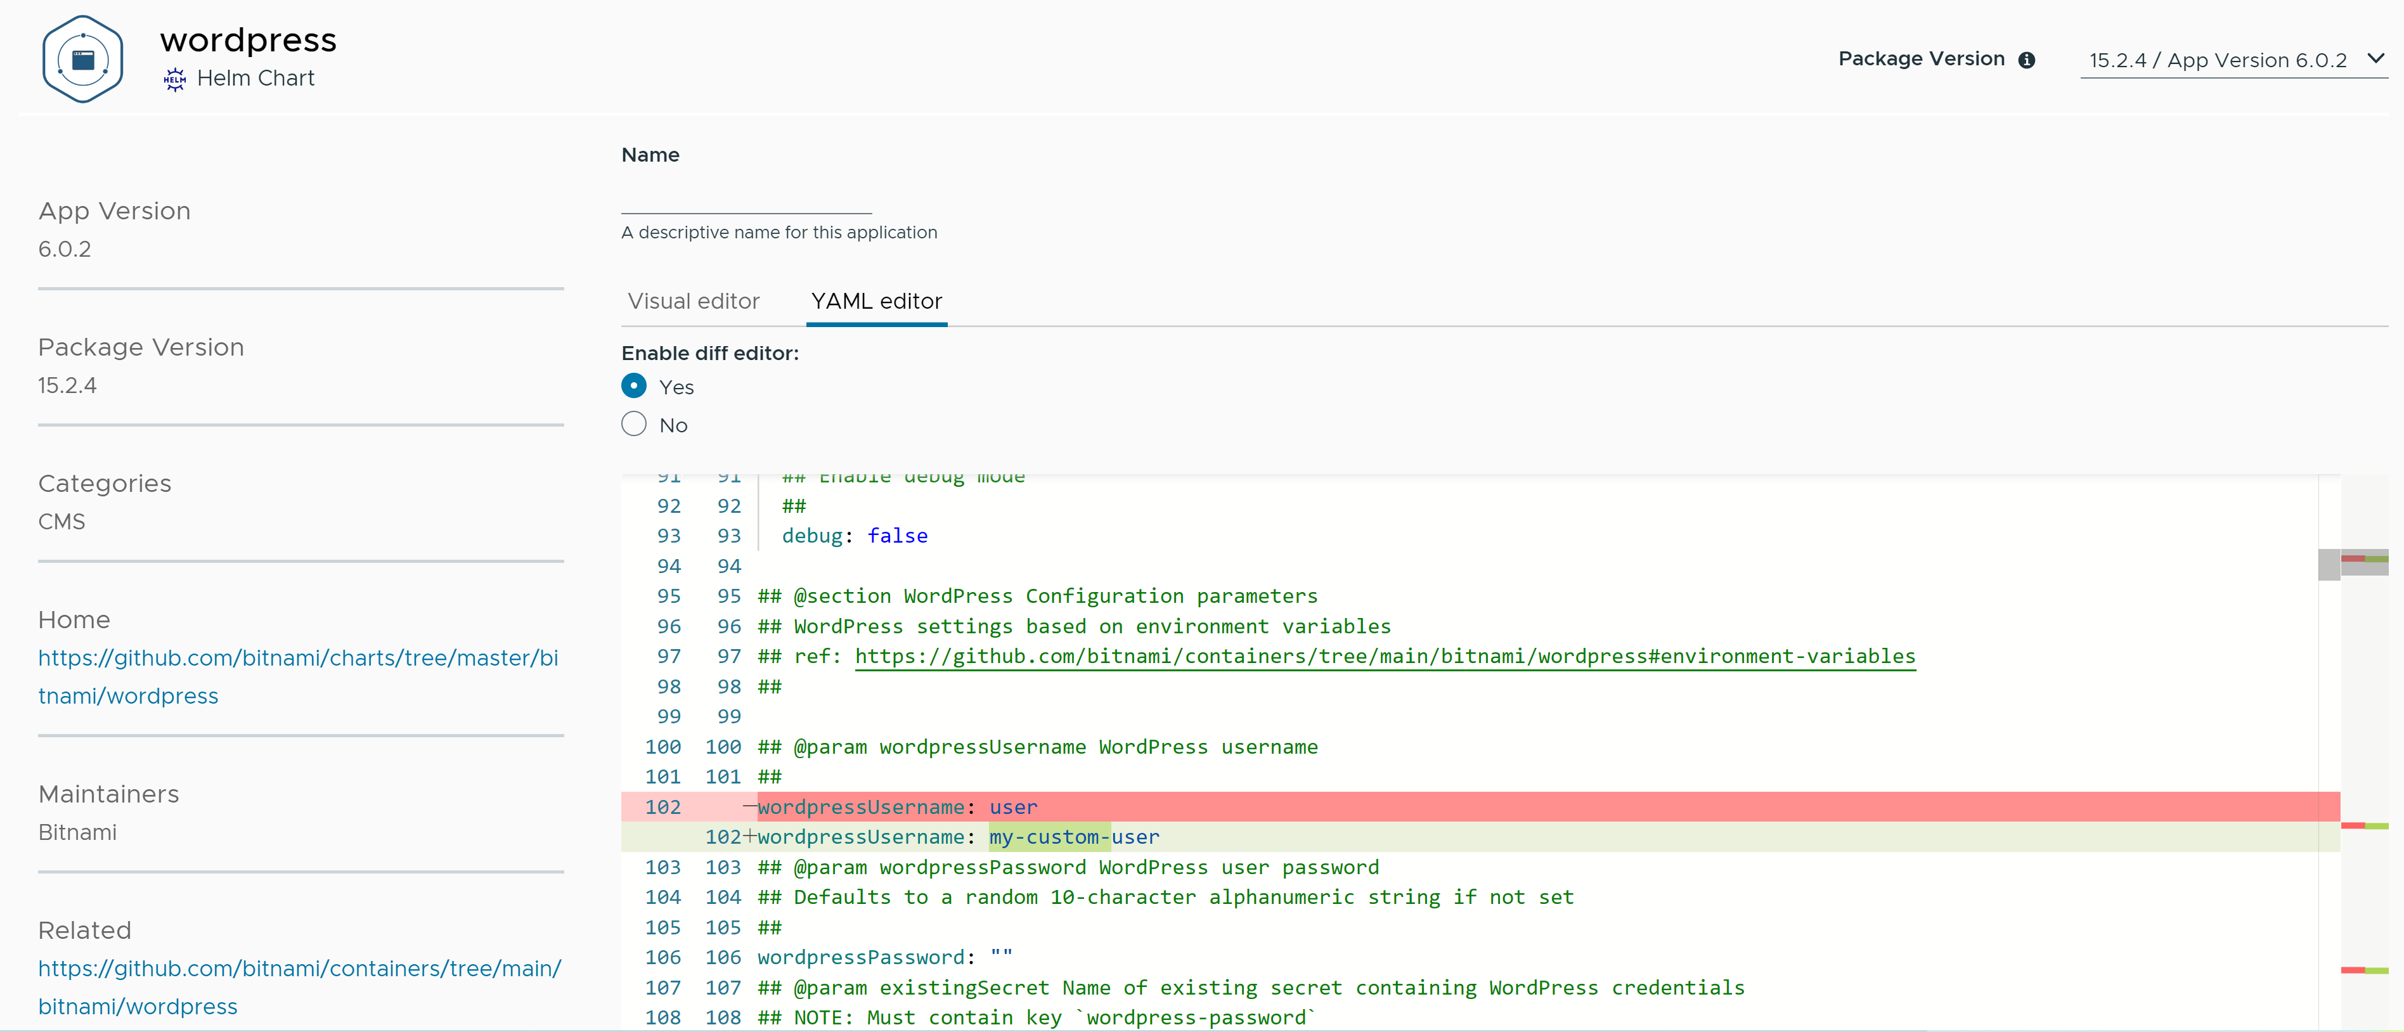Open the 15.2.4 / App Version 6.0.2 dropdown
2404x1032 pixels.
coord(2218,60)
